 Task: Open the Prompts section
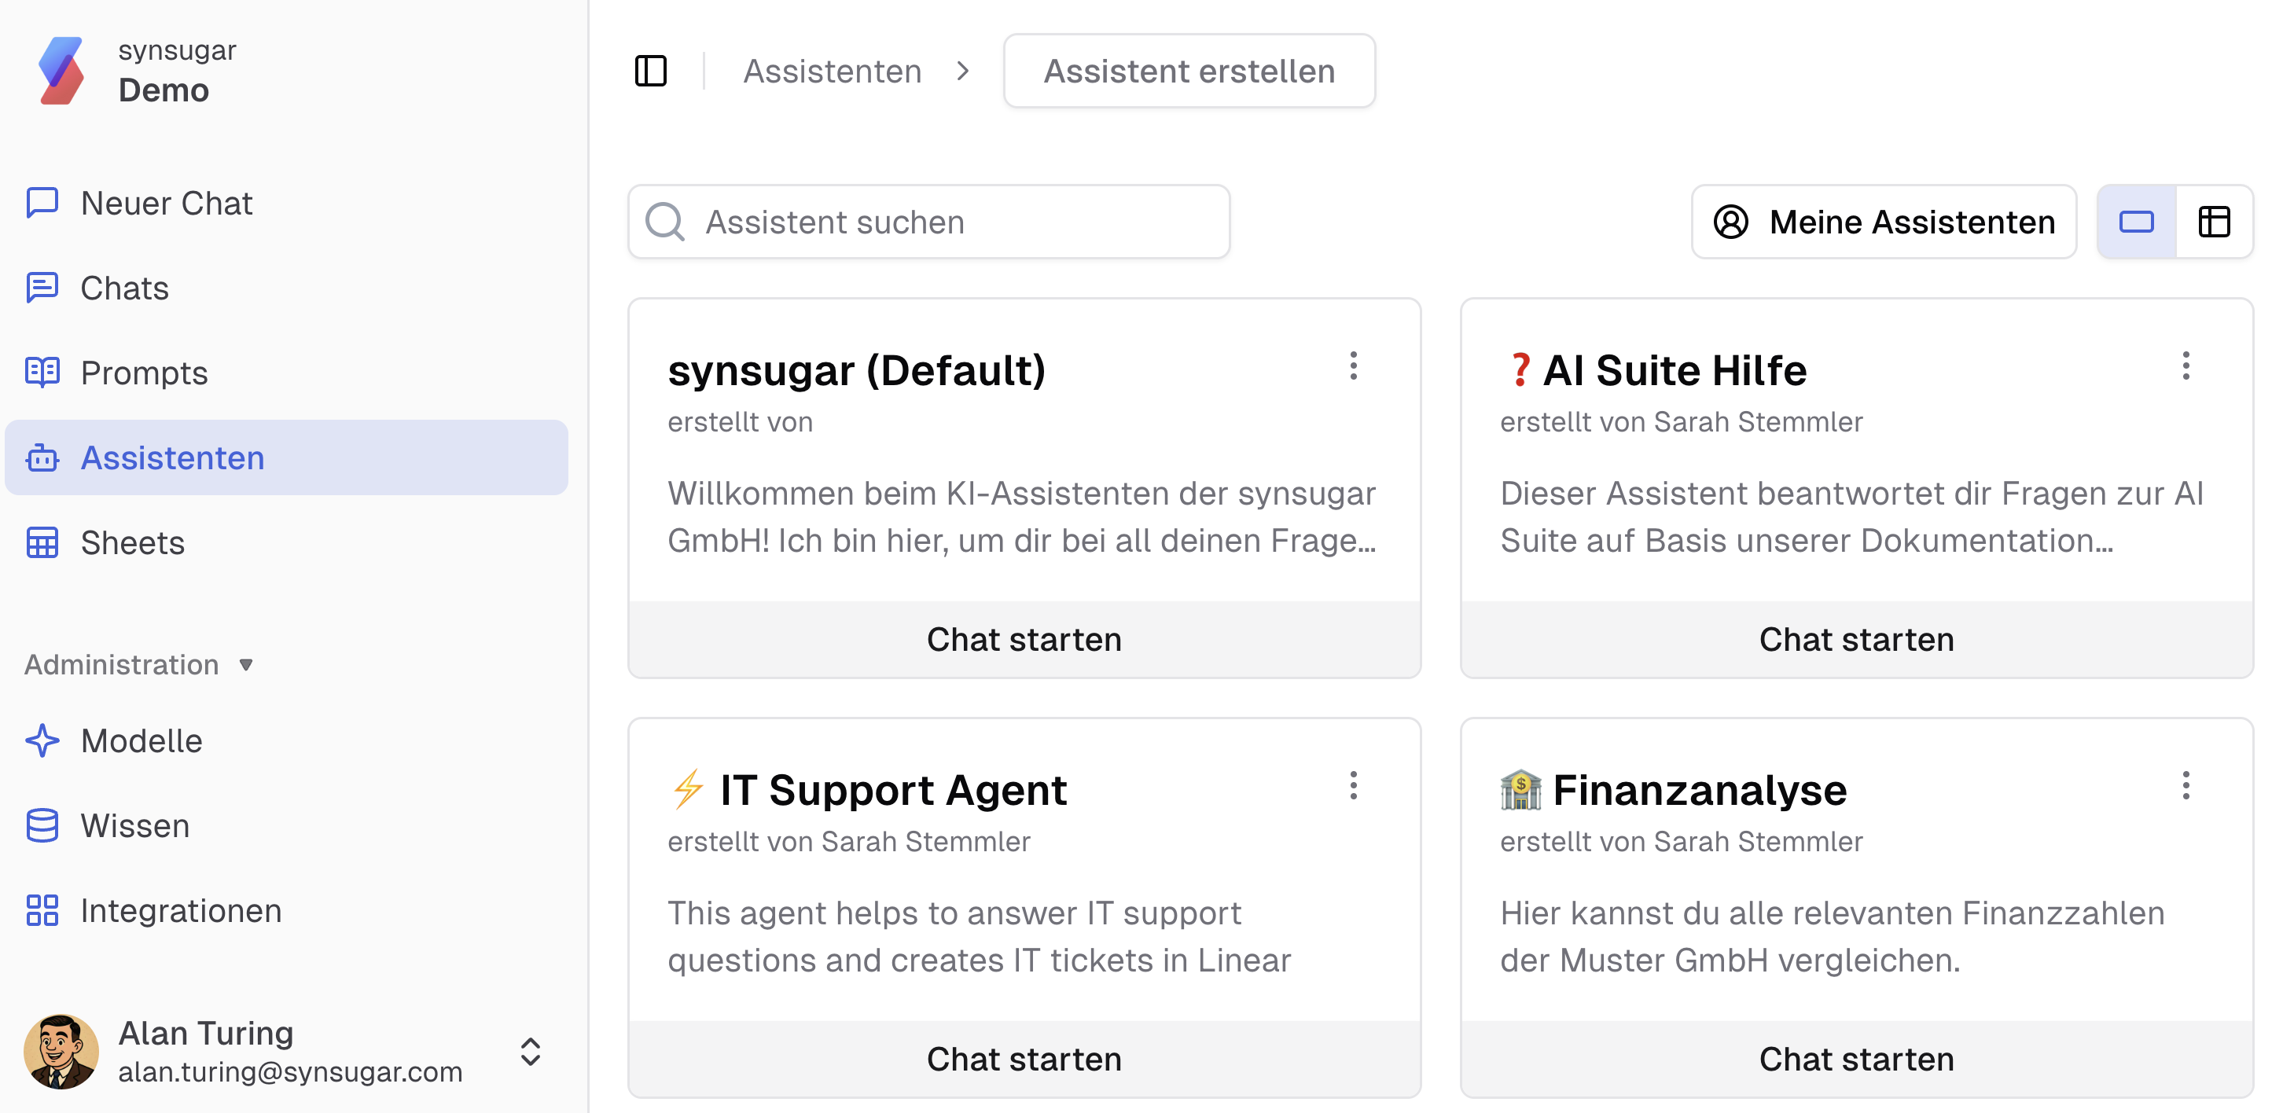(144, 373)
